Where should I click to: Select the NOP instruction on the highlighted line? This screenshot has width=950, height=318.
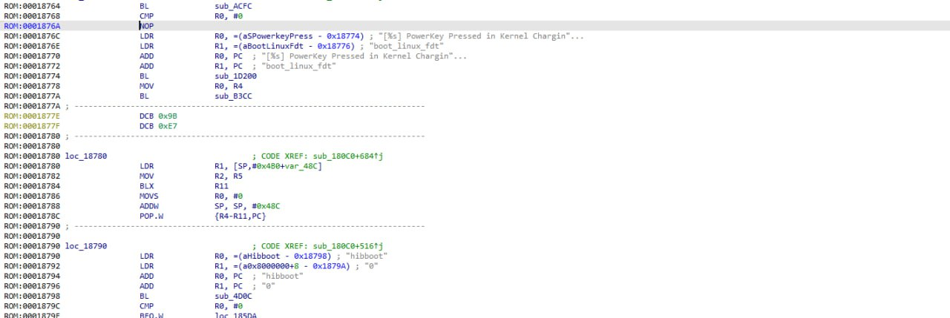146,25
